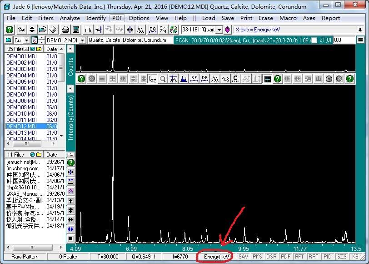The image size is (369, 264).
Task: Click the Axes command in menu bar
Action: [x=309, y=18]
